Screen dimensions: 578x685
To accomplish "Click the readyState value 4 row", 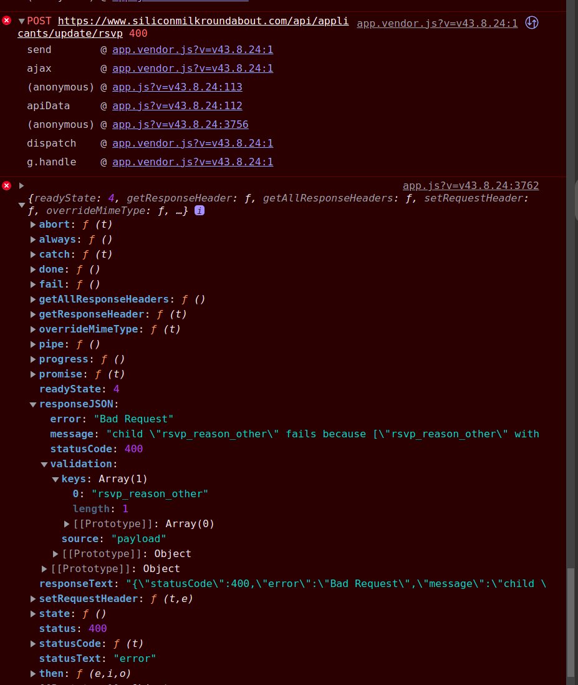I will click(79, 389).
